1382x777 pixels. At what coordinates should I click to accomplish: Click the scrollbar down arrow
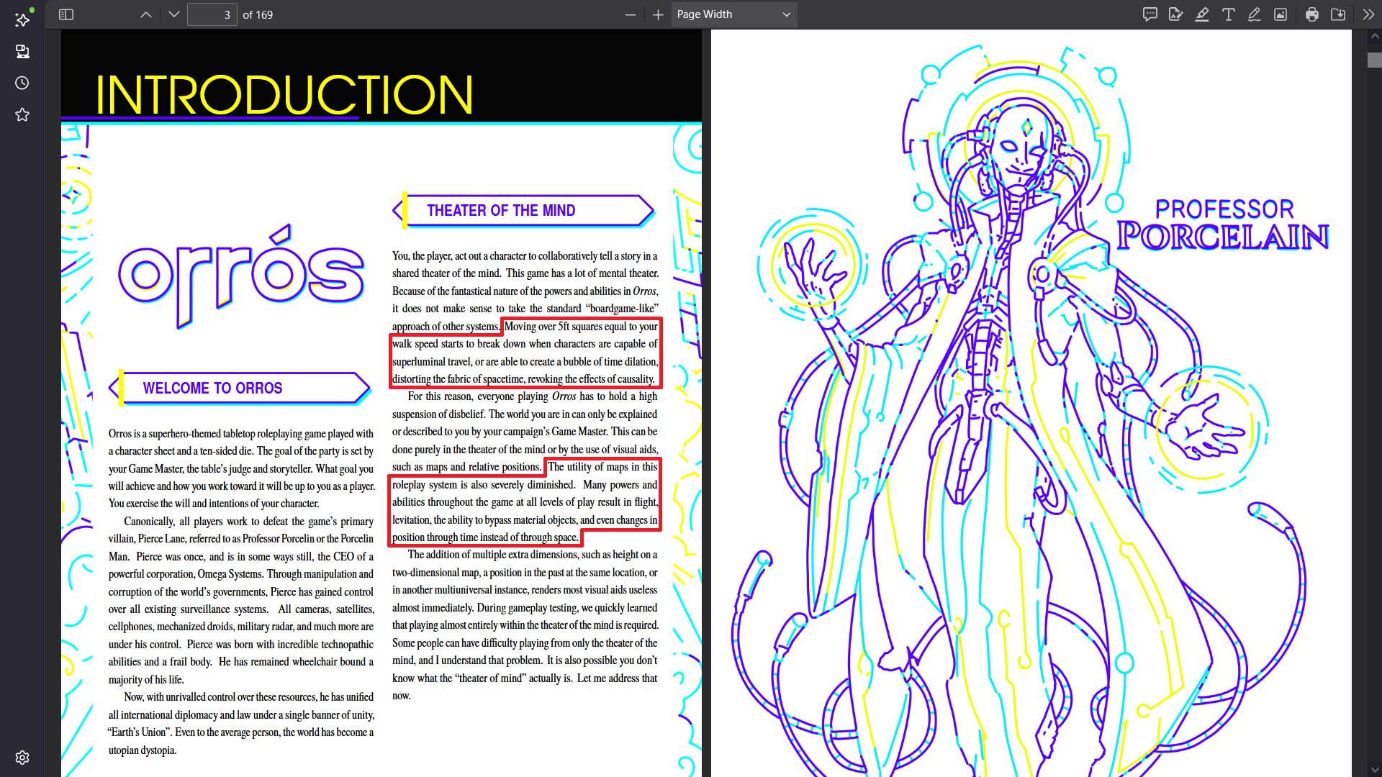[1375, 771]
